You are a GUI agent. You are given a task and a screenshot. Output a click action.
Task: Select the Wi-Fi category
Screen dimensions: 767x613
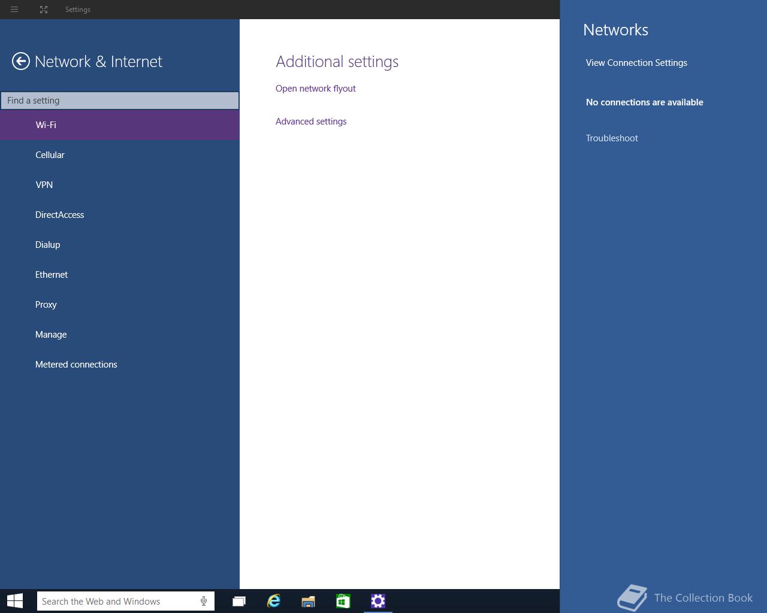tap(120, 125)
